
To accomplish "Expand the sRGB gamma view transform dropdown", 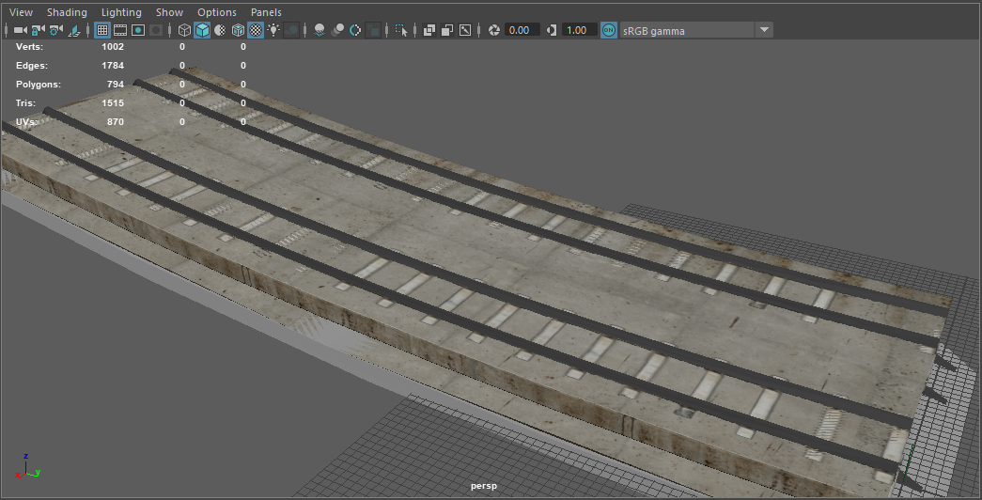I will pyautogui.click(x=764, y=30).
